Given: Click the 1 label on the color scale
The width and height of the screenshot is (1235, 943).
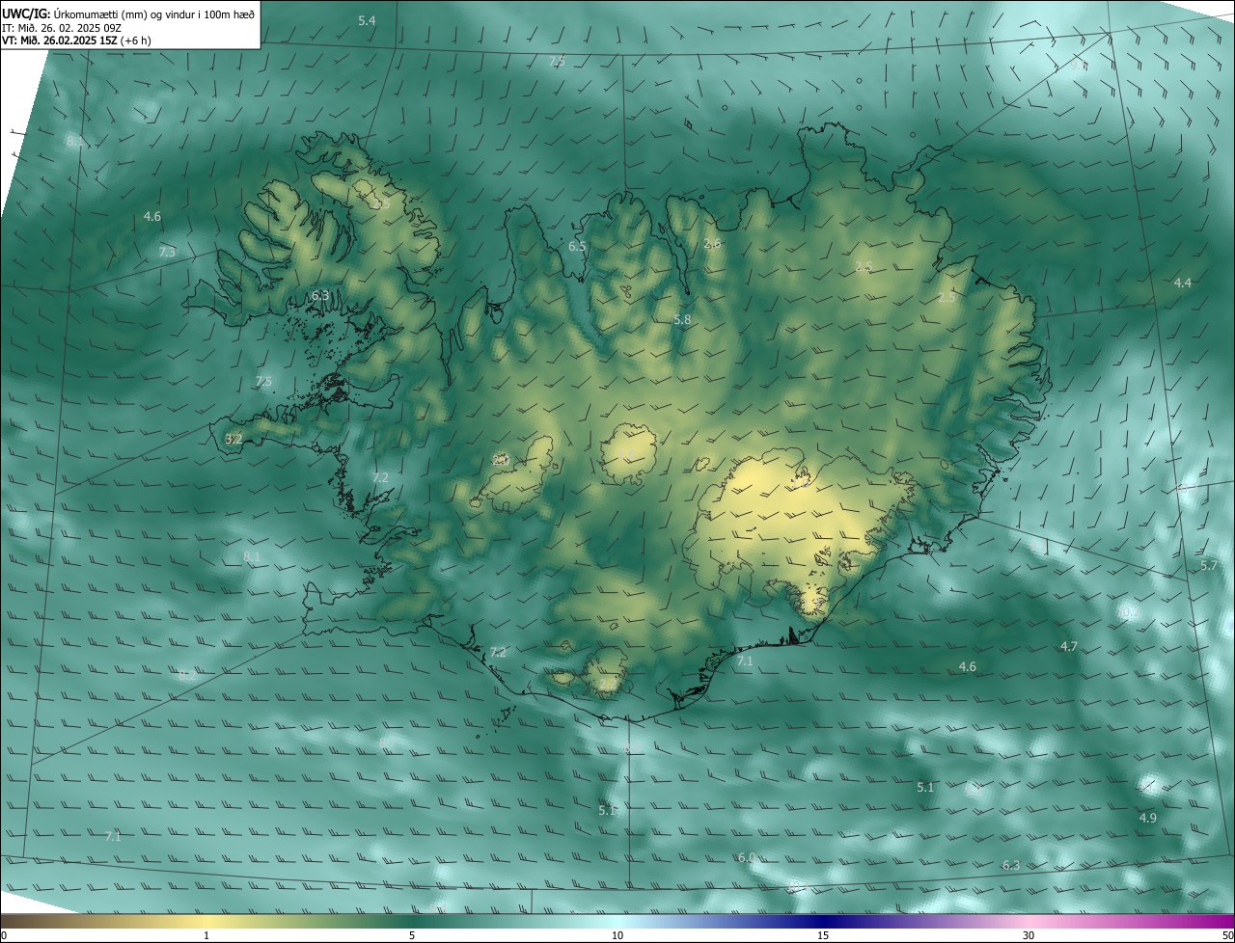Looking at the screenshot, I should [206, 935].
